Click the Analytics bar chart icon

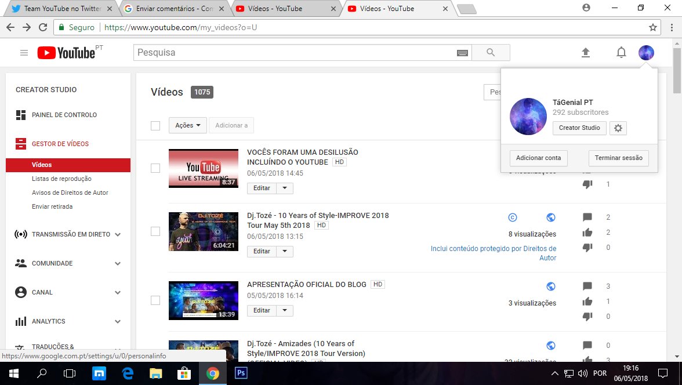pos(21,321)
